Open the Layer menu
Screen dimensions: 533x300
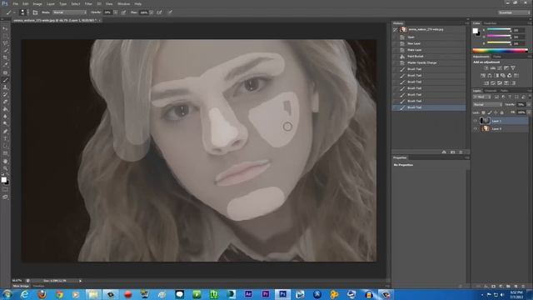click(51, 3)
